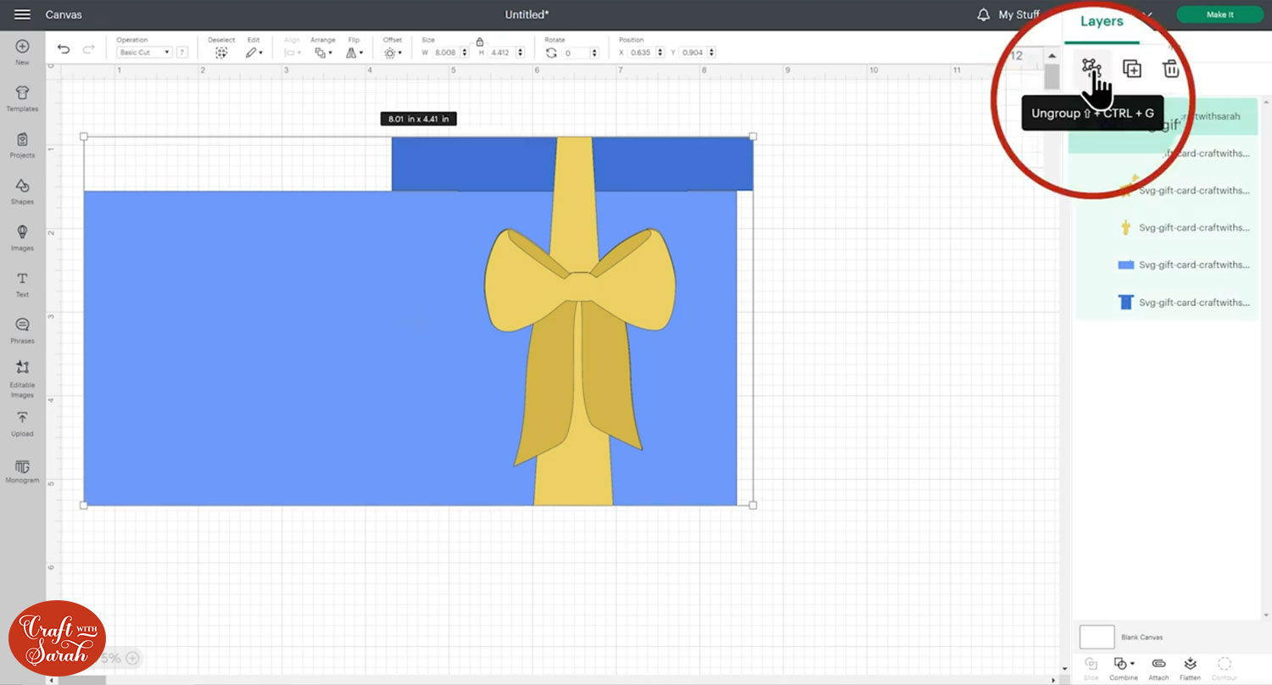The image size is (1272, 685).
Task: Click the width W stepper arrows
Action: [464, 53]
